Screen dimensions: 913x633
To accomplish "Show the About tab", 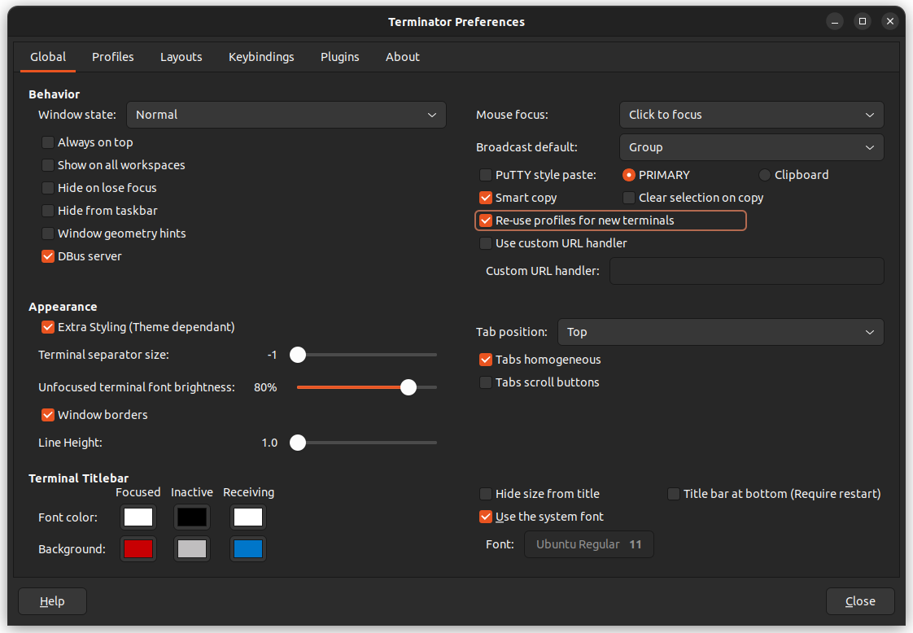I will [x=402, y=57].
